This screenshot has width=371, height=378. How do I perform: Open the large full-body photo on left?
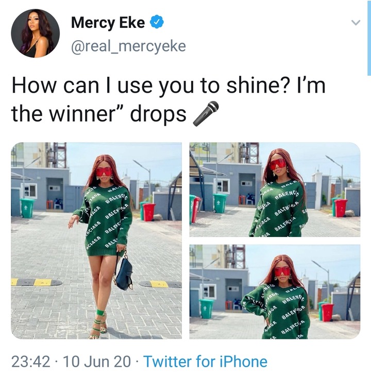tap(96, 240)
